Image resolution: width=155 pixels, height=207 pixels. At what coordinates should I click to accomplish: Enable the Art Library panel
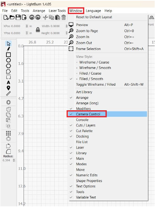[x=107, y=92]
